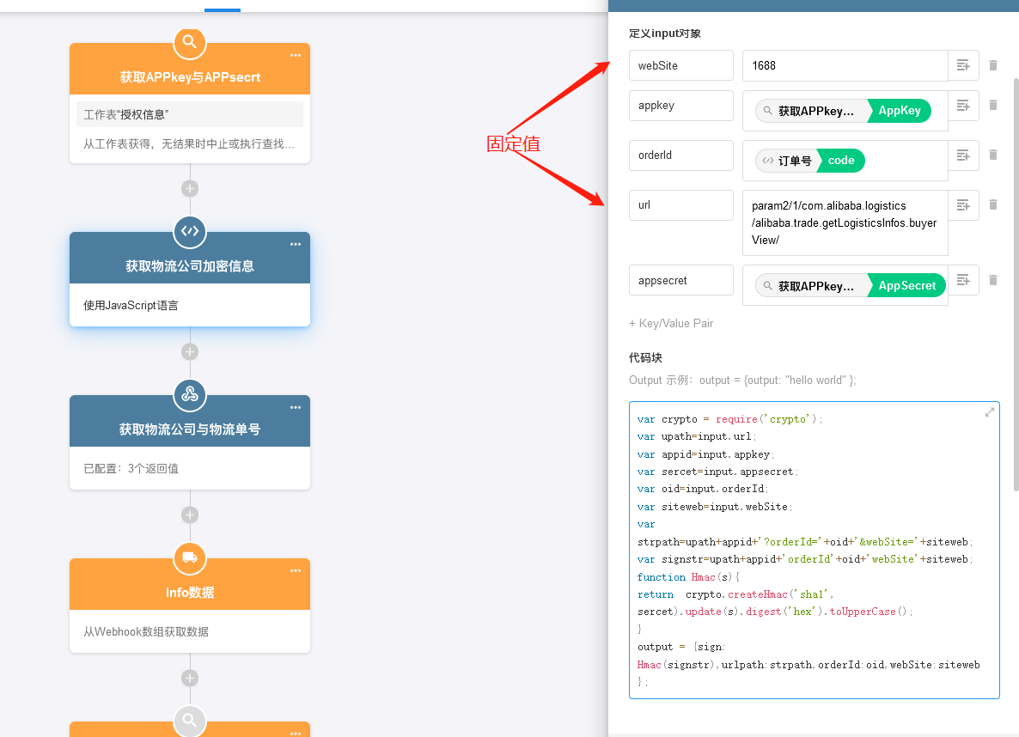This screenshot has width=1019, height=737.
Task: Click search icon on 获取APPkey与APPsecrt node
Action: click(x=190, y=41)
